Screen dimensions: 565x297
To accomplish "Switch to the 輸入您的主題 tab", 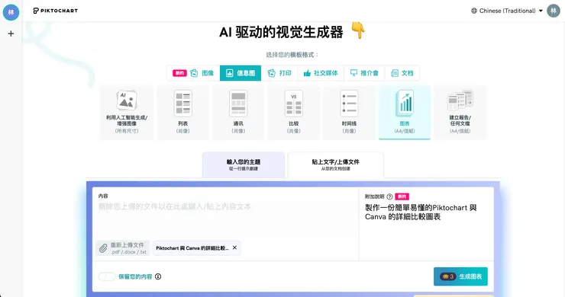I will pyautogui.click(x=244, y=164).
